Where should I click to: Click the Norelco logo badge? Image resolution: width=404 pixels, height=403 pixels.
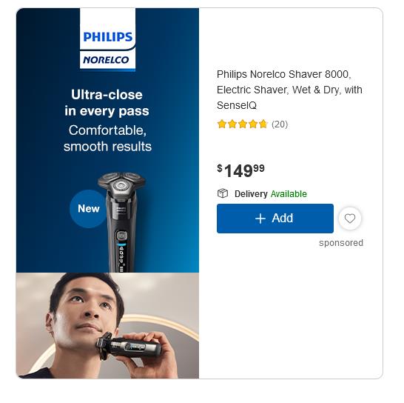(x=106, y=60)
